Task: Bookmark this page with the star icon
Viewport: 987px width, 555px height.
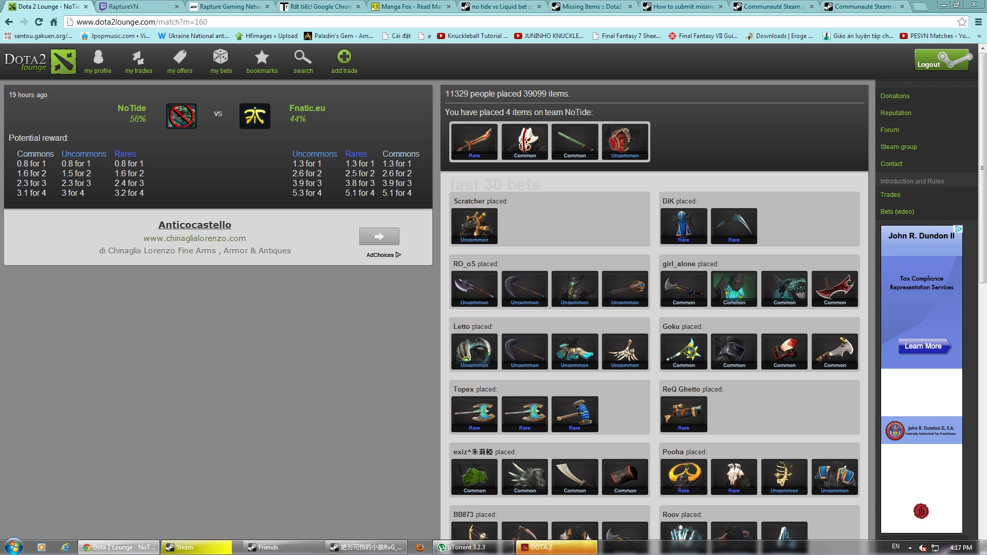Action: point(962,22)
